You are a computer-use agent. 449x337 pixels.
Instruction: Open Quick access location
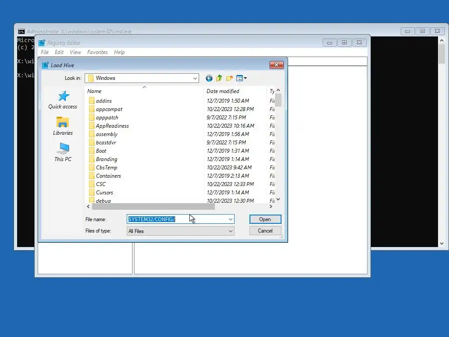coord(63,100)
